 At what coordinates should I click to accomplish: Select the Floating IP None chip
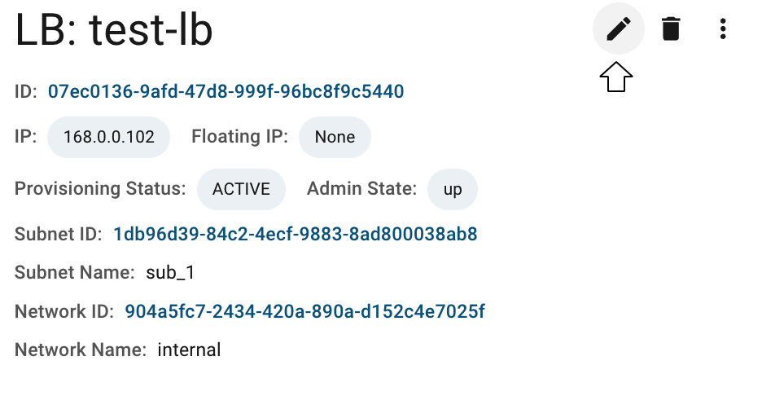pyautogui.click(x=335, y=137)
